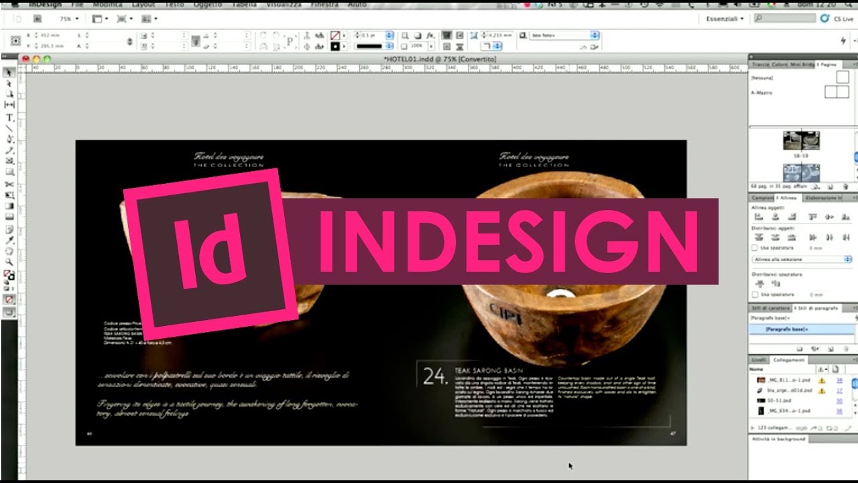Open Allinea alla selezione dropdown

point(802,259)
